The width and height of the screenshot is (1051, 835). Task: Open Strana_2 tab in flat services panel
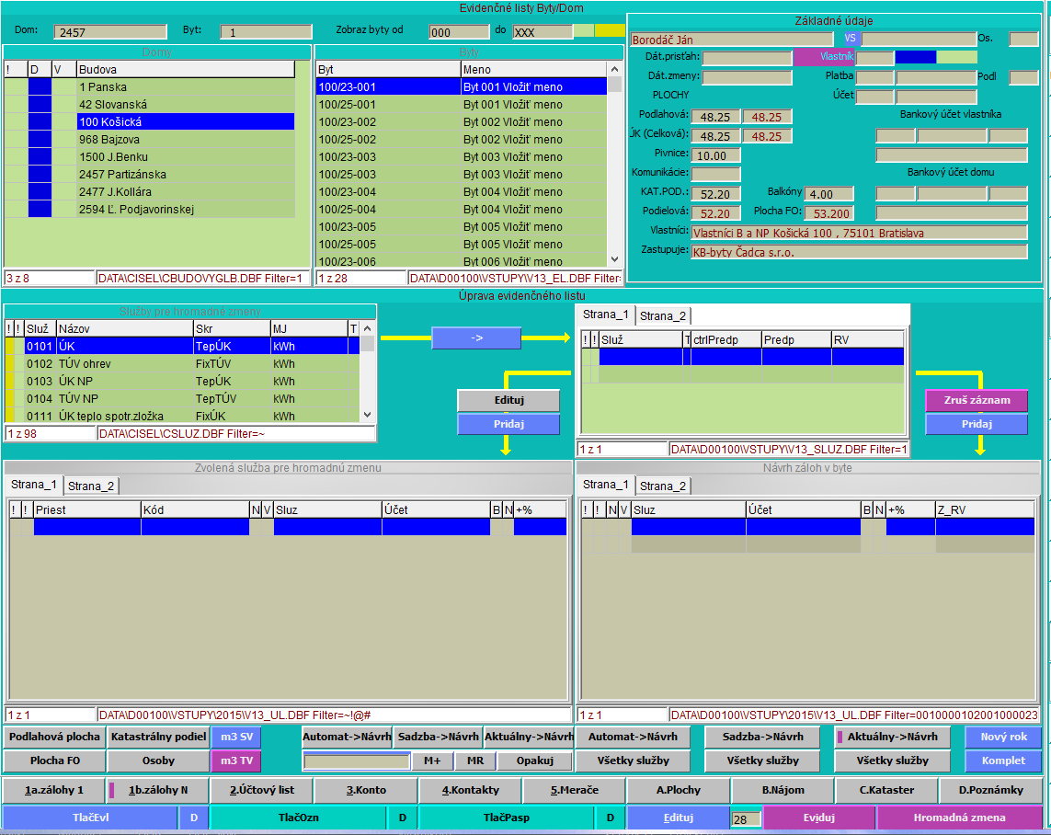pyautogui.click(x=662, y=315)
